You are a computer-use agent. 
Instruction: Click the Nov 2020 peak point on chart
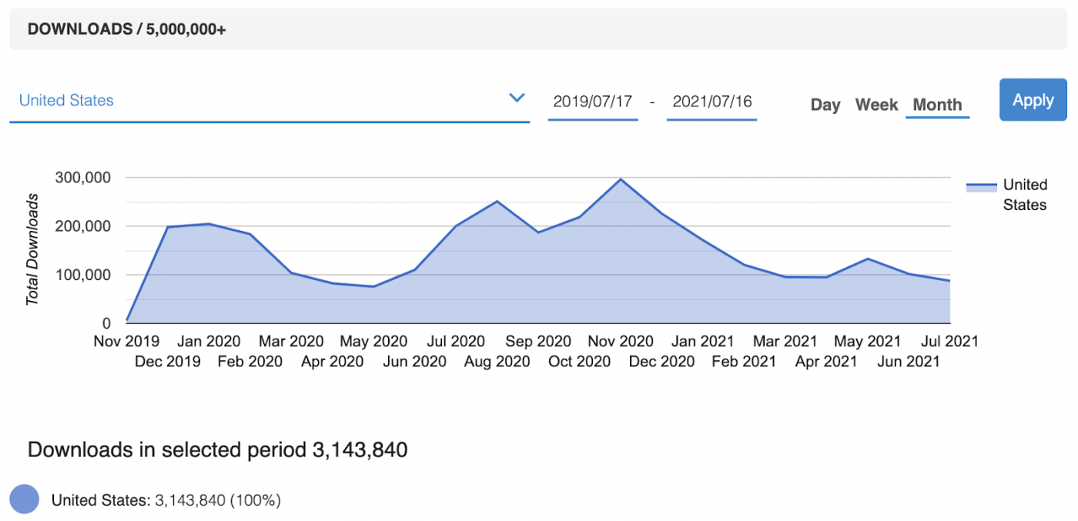point(621,179)
